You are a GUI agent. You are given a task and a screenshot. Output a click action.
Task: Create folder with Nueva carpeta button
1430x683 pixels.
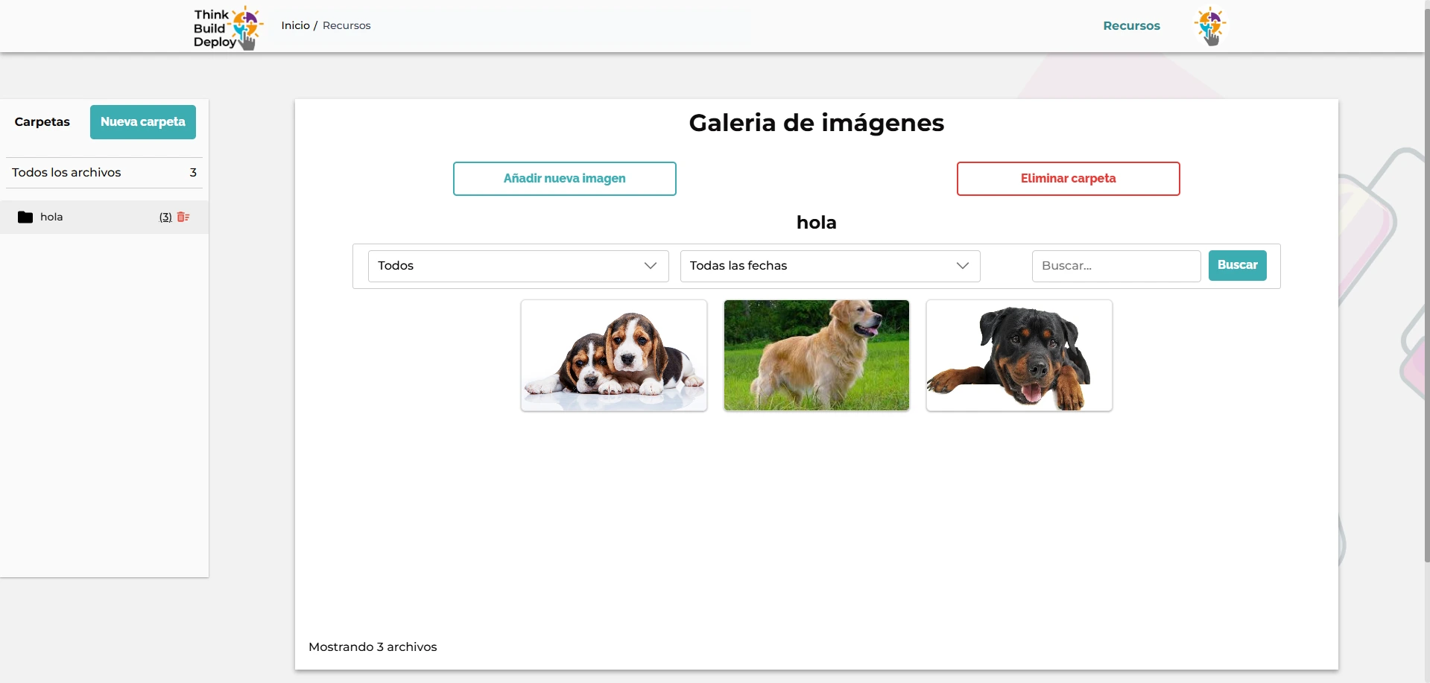(x=143, y=122)
